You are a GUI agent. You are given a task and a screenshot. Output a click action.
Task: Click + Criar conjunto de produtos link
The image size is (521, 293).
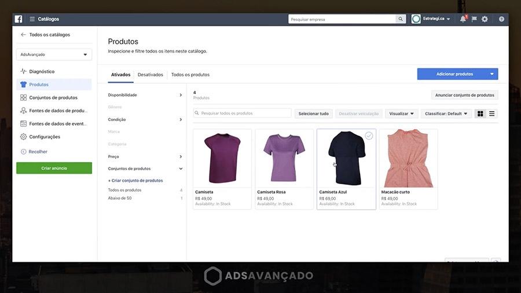point(135,181)
